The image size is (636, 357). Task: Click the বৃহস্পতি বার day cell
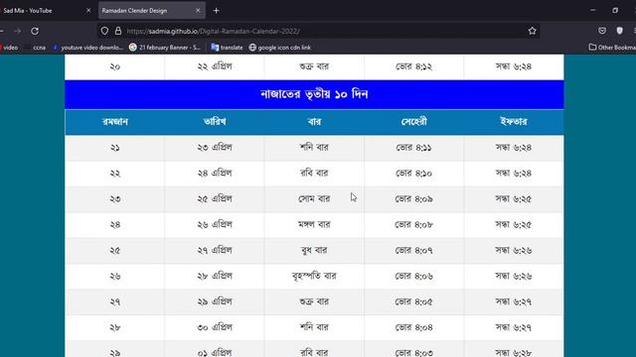(x=314, y=276)
